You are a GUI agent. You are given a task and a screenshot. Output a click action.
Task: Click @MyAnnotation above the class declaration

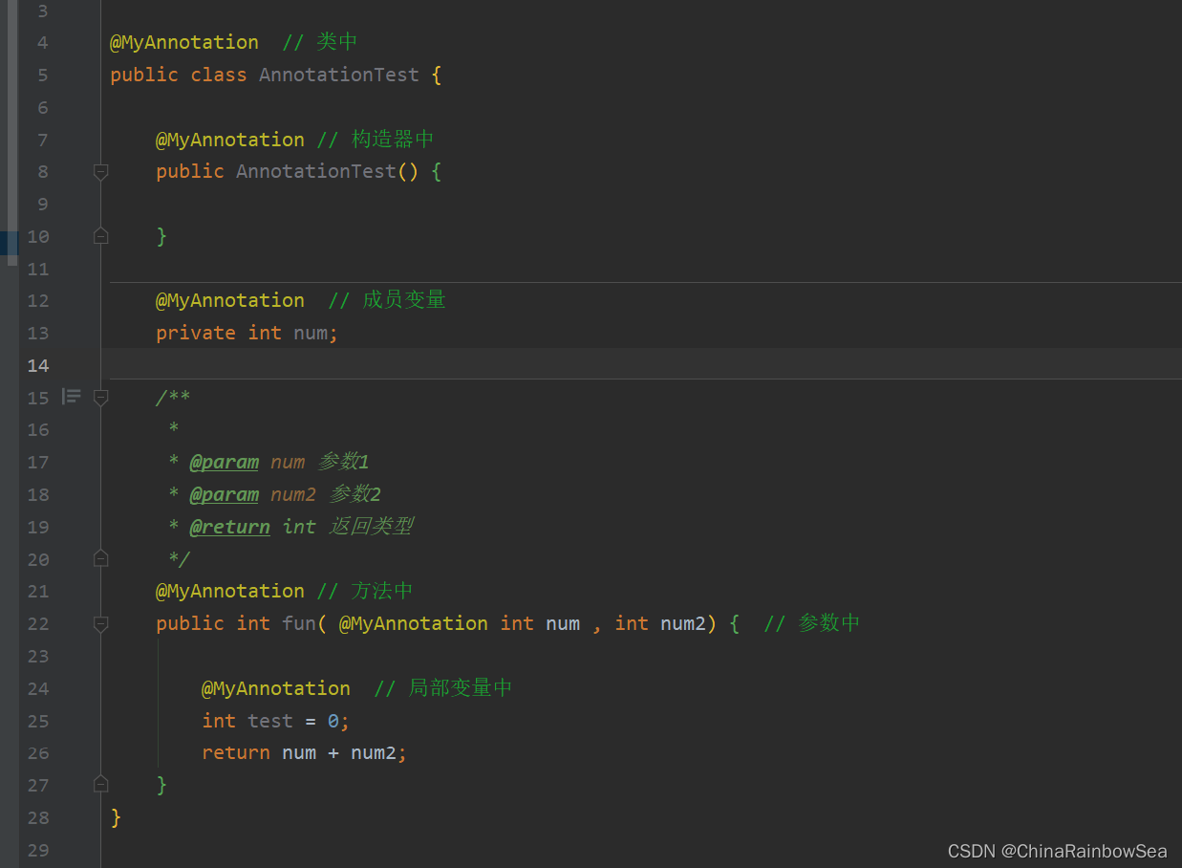point(184,43)
